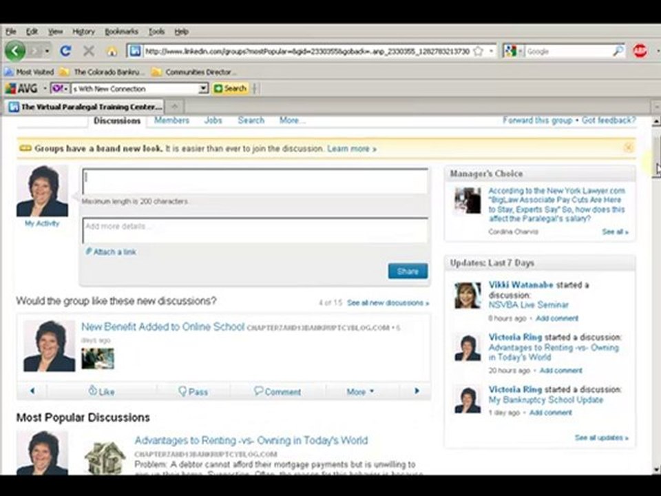Open the Bookmarks menu

121,32
